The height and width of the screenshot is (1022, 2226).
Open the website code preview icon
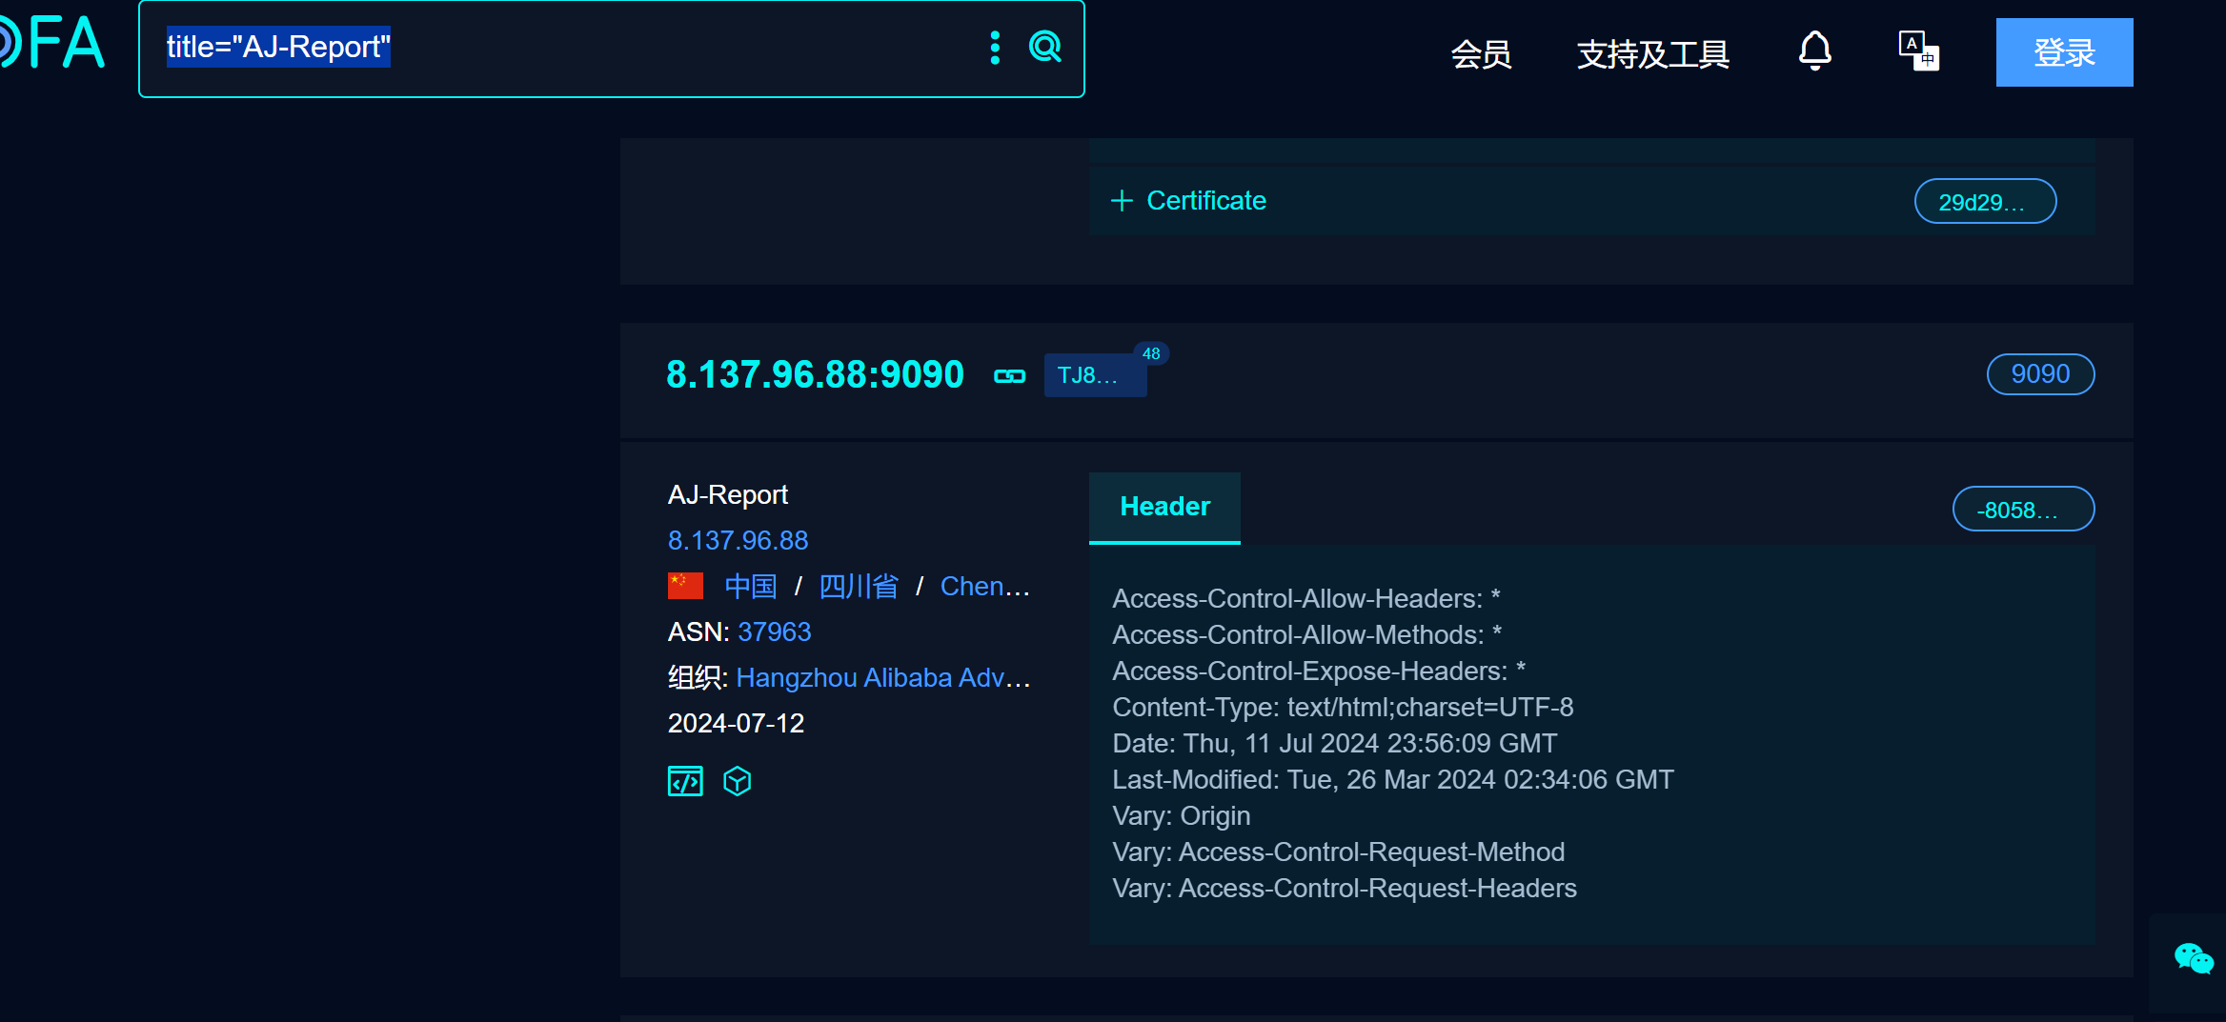coord(684,780)
